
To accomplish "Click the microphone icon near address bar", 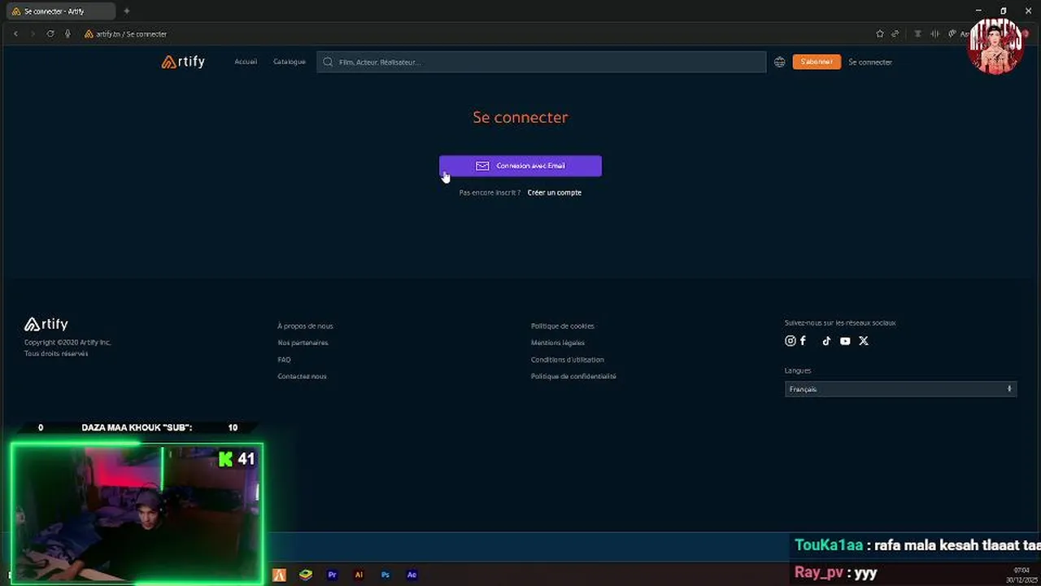I will coord(68,33).
